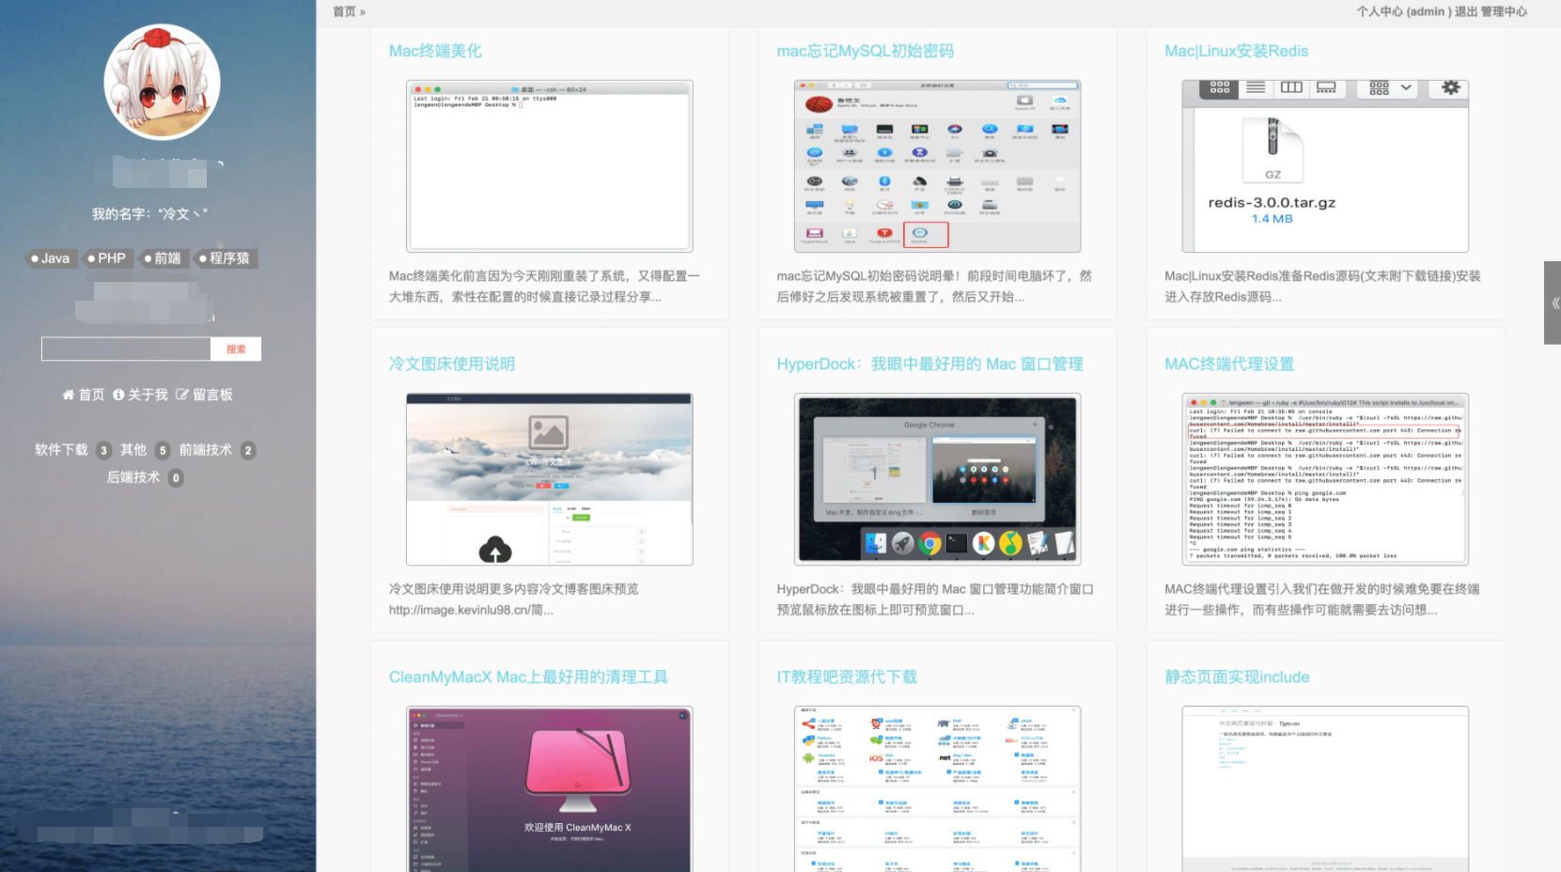Viewport: 1561px width, 872px height.
Task: Click inside the sidebar search input field
Action: point(125,349)
